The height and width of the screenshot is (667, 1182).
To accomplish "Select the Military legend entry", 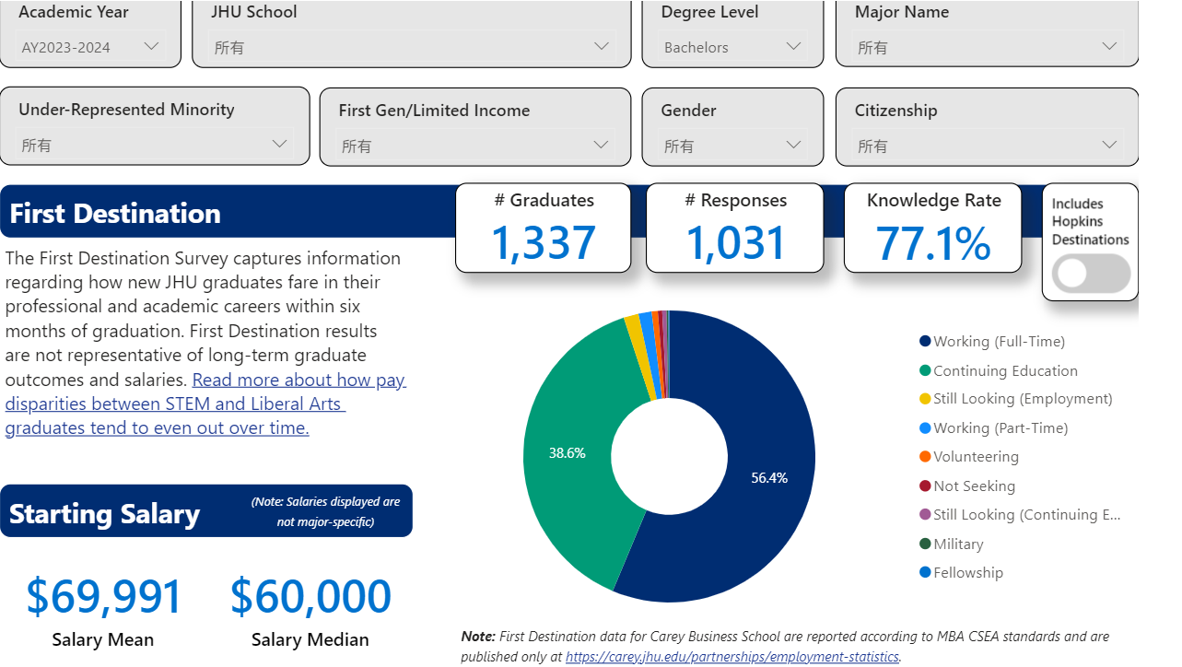I will tap(957, 544).
